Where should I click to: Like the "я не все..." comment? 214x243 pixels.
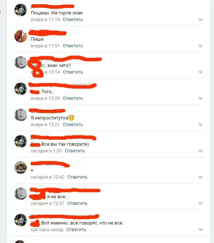pos(200,203)
